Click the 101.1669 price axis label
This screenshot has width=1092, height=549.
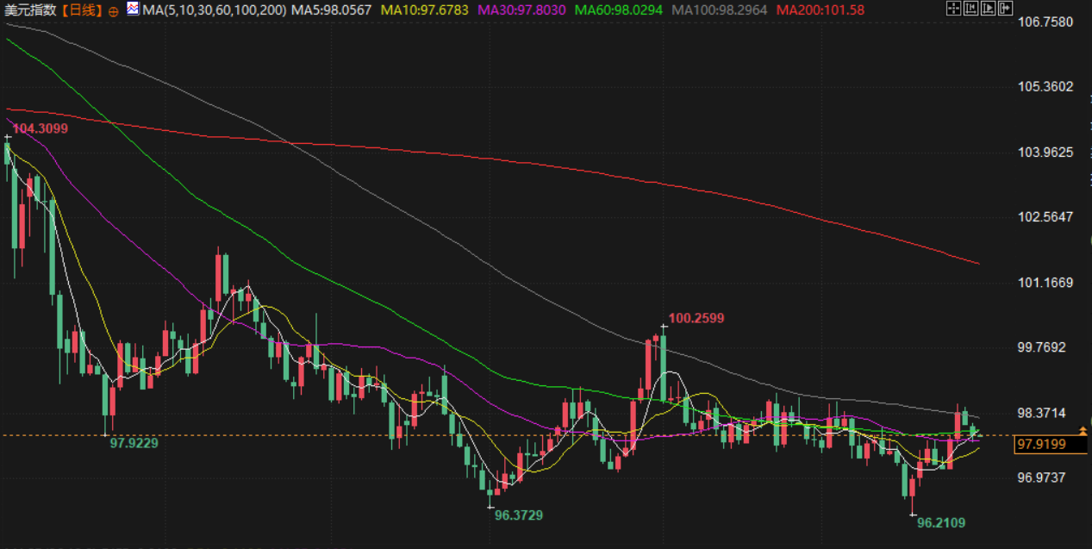(1045, 282)
